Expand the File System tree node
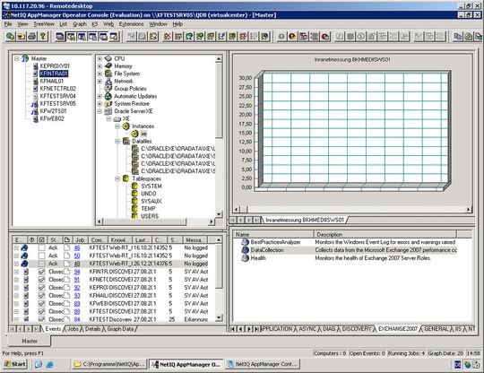Image resolution: width=484 pixels, height=373 pixels. pyautogui.click(x=99, y=74)
